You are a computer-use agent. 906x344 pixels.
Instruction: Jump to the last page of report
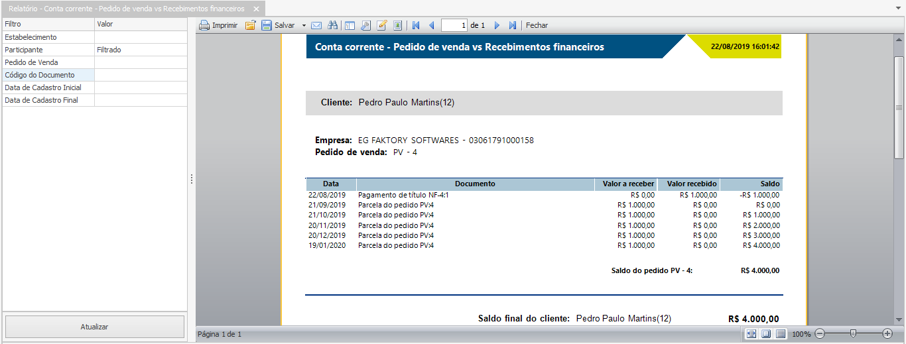coord(512,25)
